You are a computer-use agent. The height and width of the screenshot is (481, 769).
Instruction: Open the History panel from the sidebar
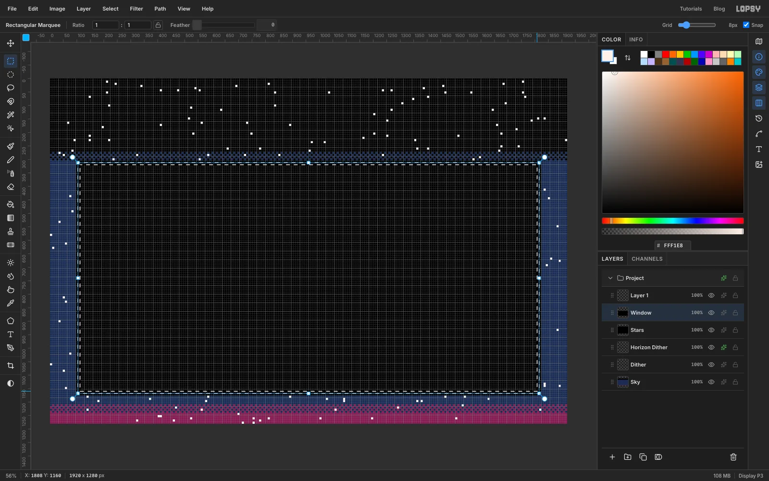pos(759,118)
